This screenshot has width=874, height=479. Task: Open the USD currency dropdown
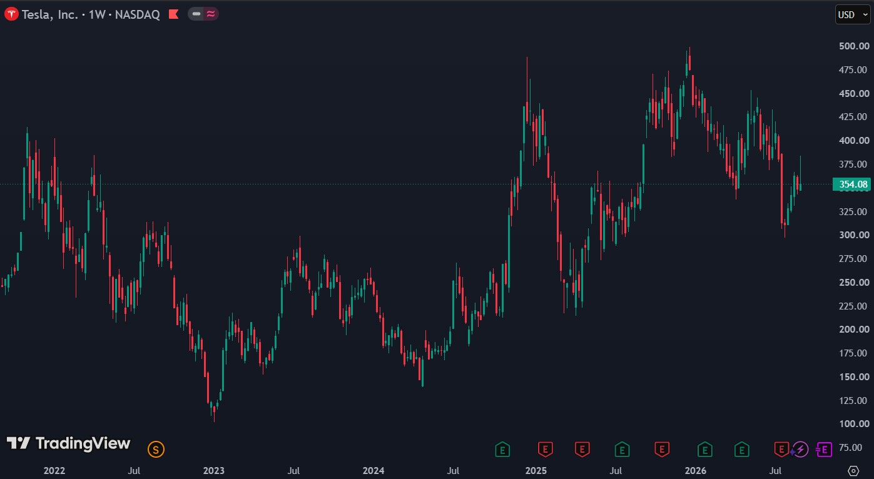pyautogui.click(x=853, y=14)
